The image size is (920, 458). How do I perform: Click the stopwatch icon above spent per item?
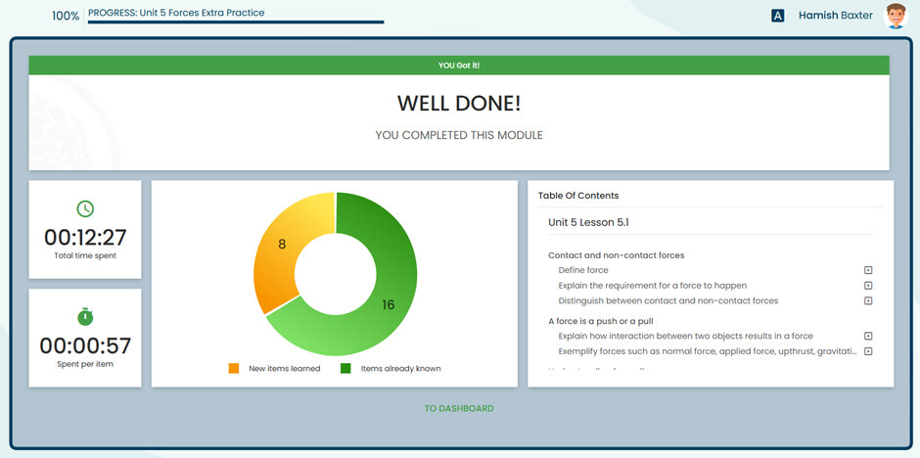click(x=85, y=316)
